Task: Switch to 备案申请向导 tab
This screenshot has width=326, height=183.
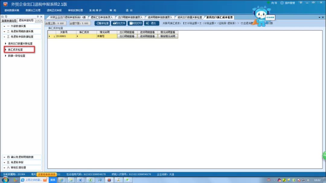Action: (9, 21)
